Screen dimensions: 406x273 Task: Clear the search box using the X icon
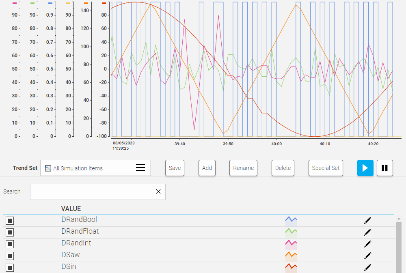pyautogui.click(x=158, y=191)
